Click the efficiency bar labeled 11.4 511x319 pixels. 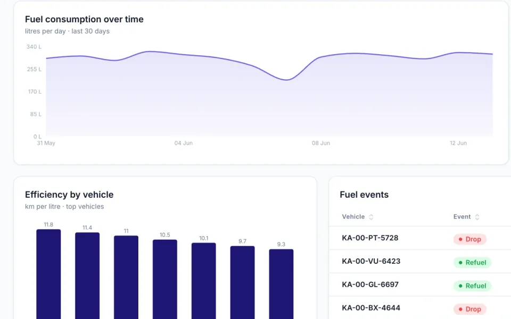coord(87,276)
